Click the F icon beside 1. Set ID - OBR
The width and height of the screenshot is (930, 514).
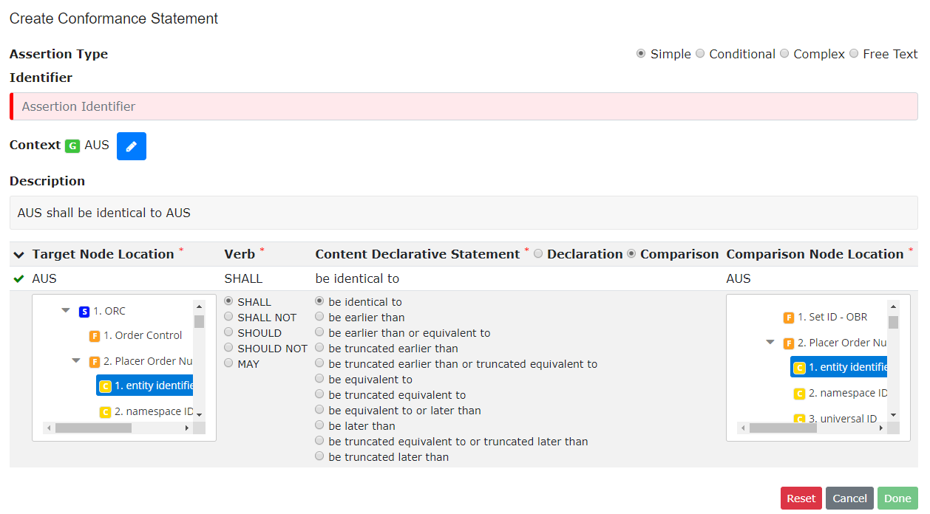pos(789,317)
